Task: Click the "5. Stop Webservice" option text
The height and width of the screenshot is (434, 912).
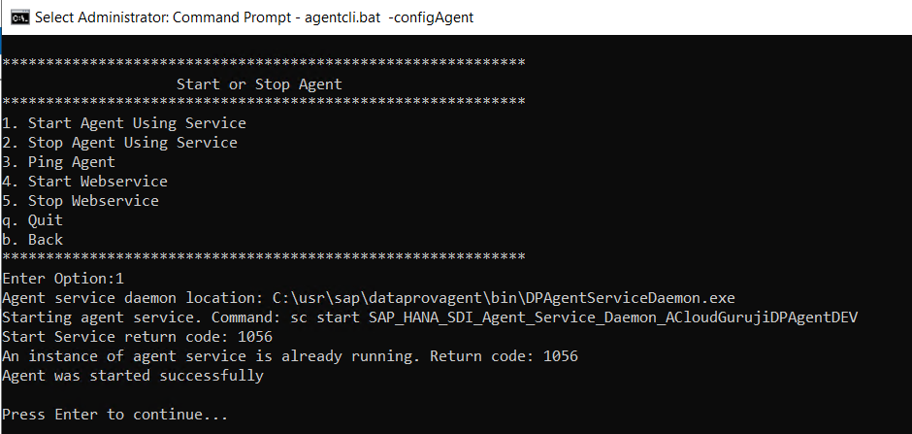Action: point(81,201)
